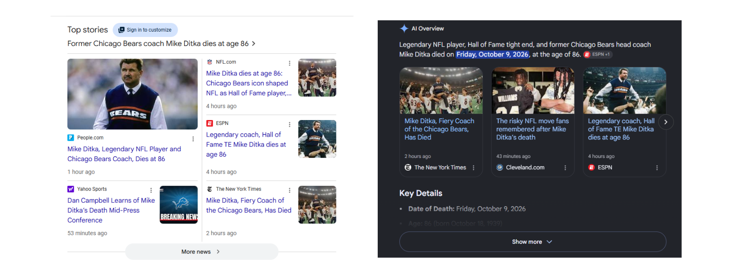Open the AI Overview New York Times card image
Screen dimensions: 745x278
[x=441, y=91]
